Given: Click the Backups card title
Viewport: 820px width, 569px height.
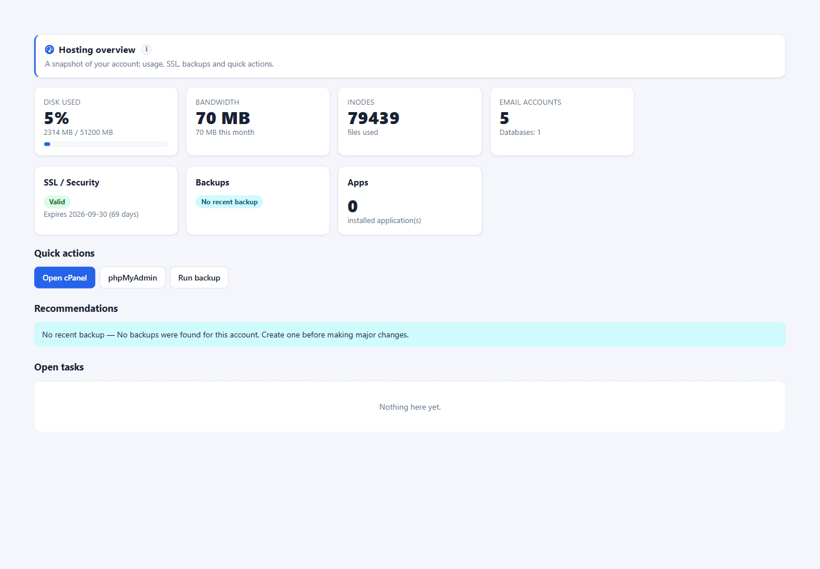Looking at the screenshot, I should tap(212, 183).
